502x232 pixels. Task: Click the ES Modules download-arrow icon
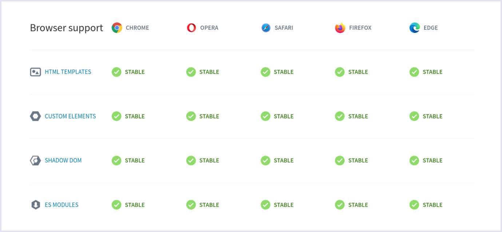35,205
